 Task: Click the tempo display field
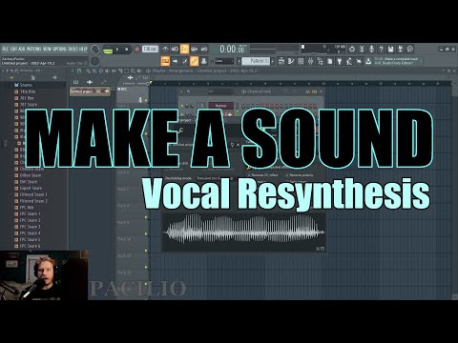pos(150,50)
